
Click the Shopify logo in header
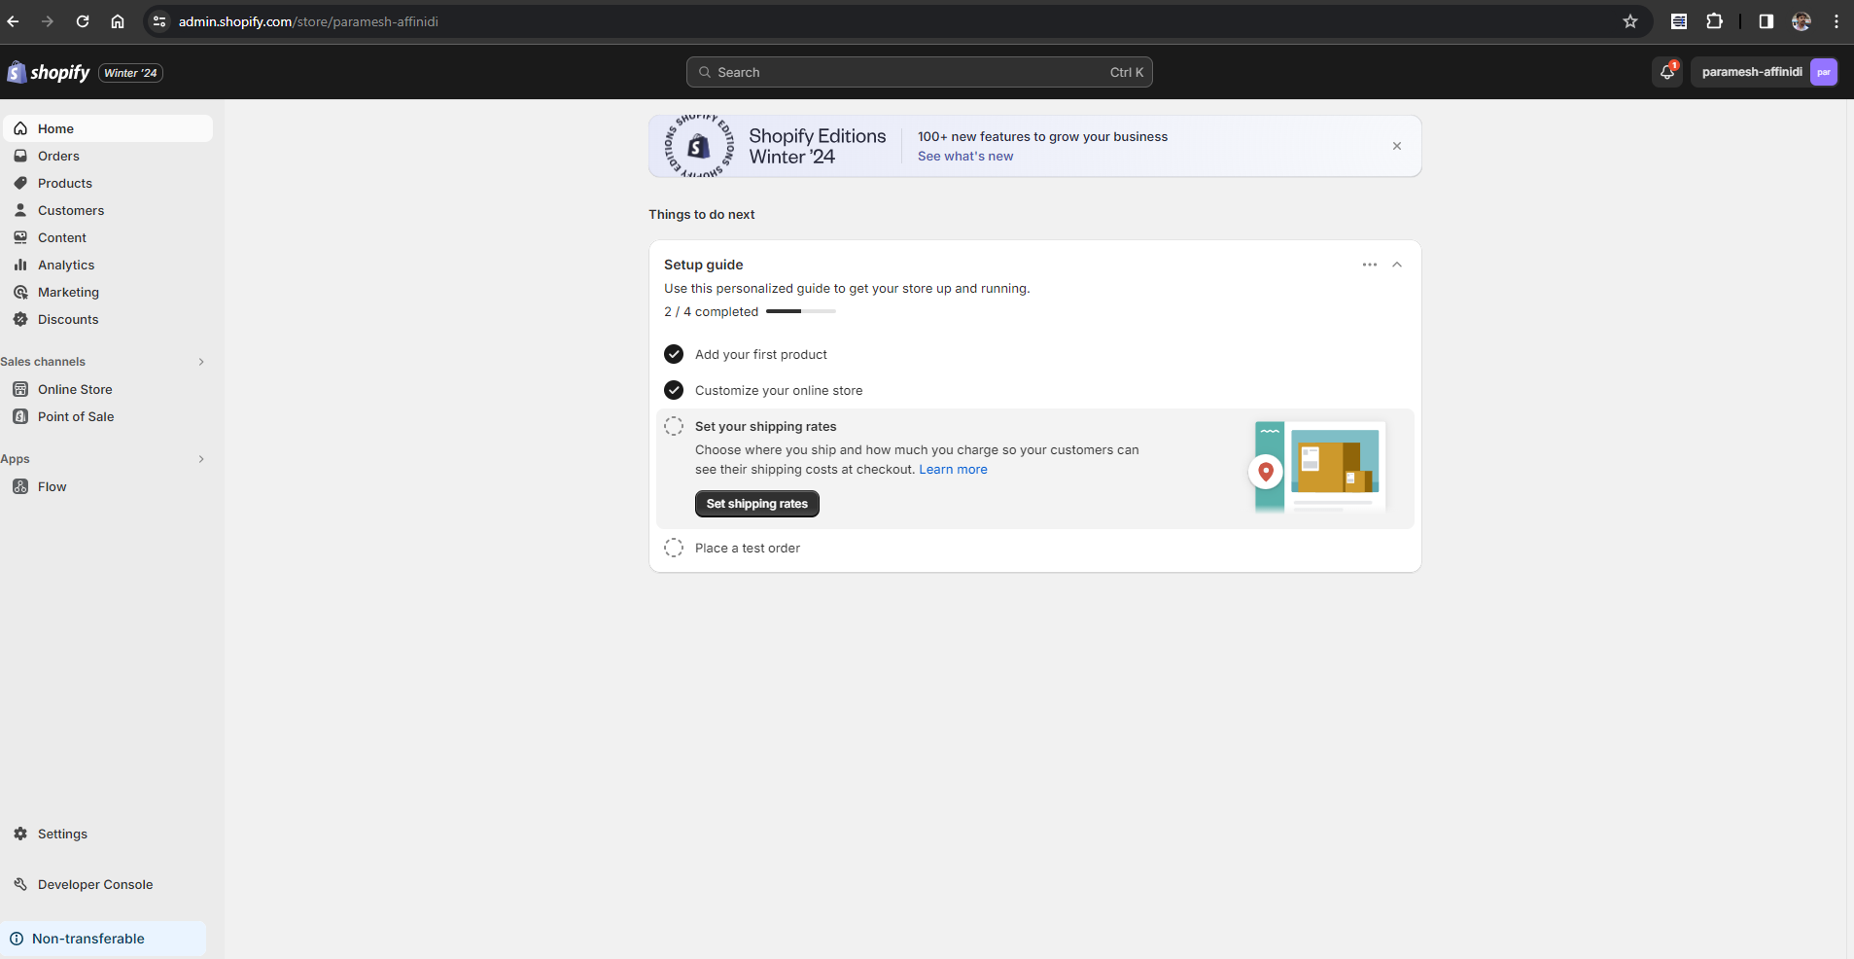(49, 72)
